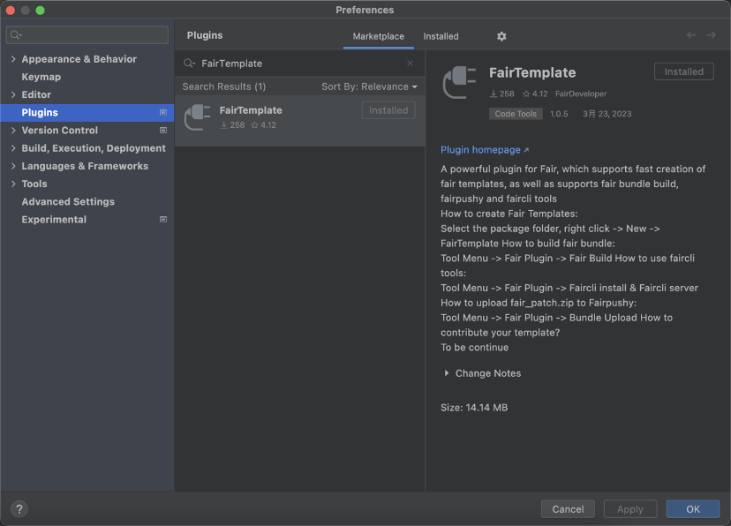
Task: Switch to the Marketplace tab
Action: pyautogui.click(x=378, y=36)
